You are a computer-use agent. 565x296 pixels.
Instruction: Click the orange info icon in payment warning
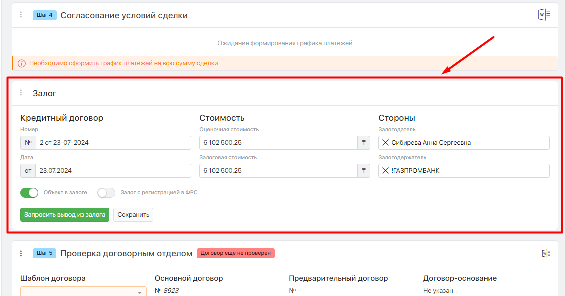point(21,63)
